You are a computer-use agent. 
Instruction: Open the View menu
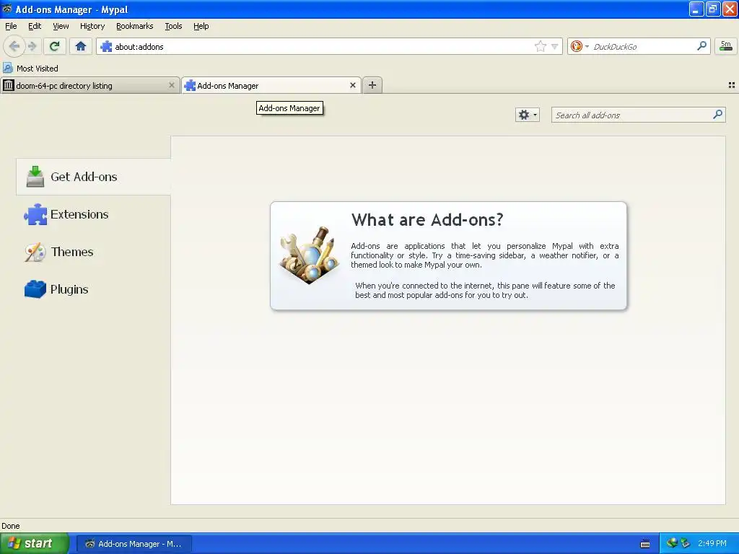tap(61, 26)
